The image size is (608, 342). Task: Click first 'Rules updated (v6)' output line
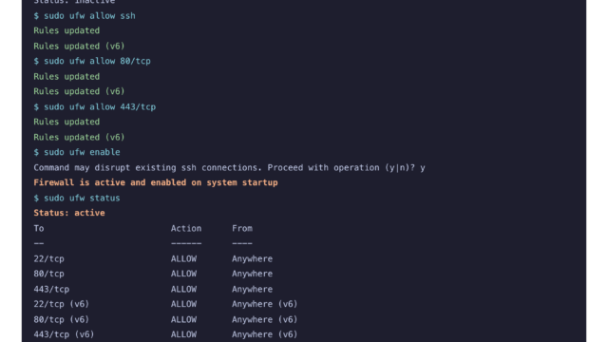click(79, 47)
